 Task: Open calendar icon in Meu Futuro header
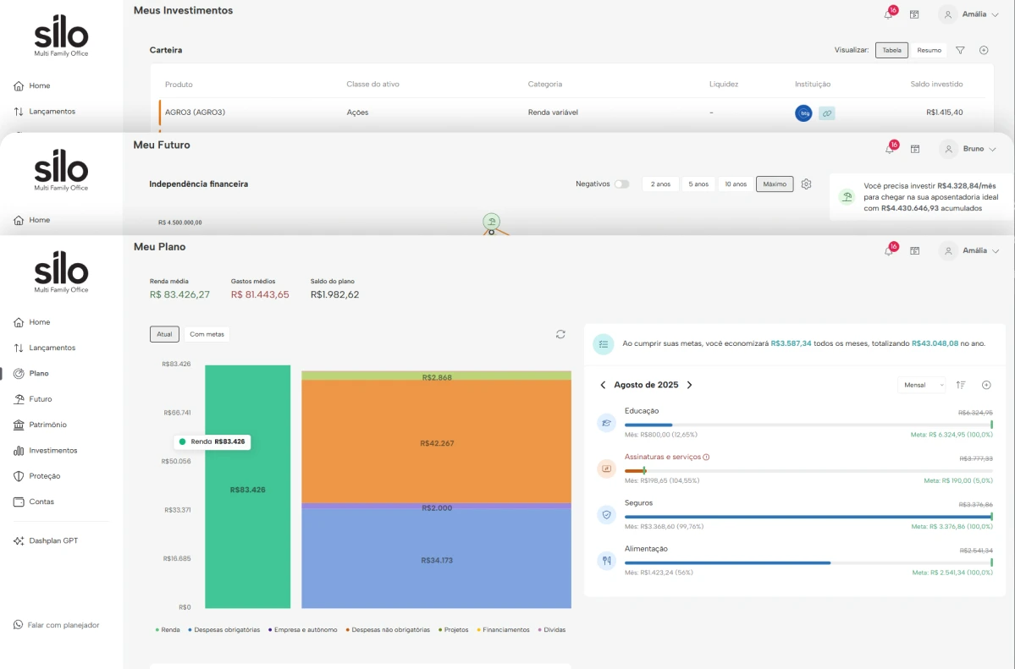pyautogui.click(x=914, y=149)
